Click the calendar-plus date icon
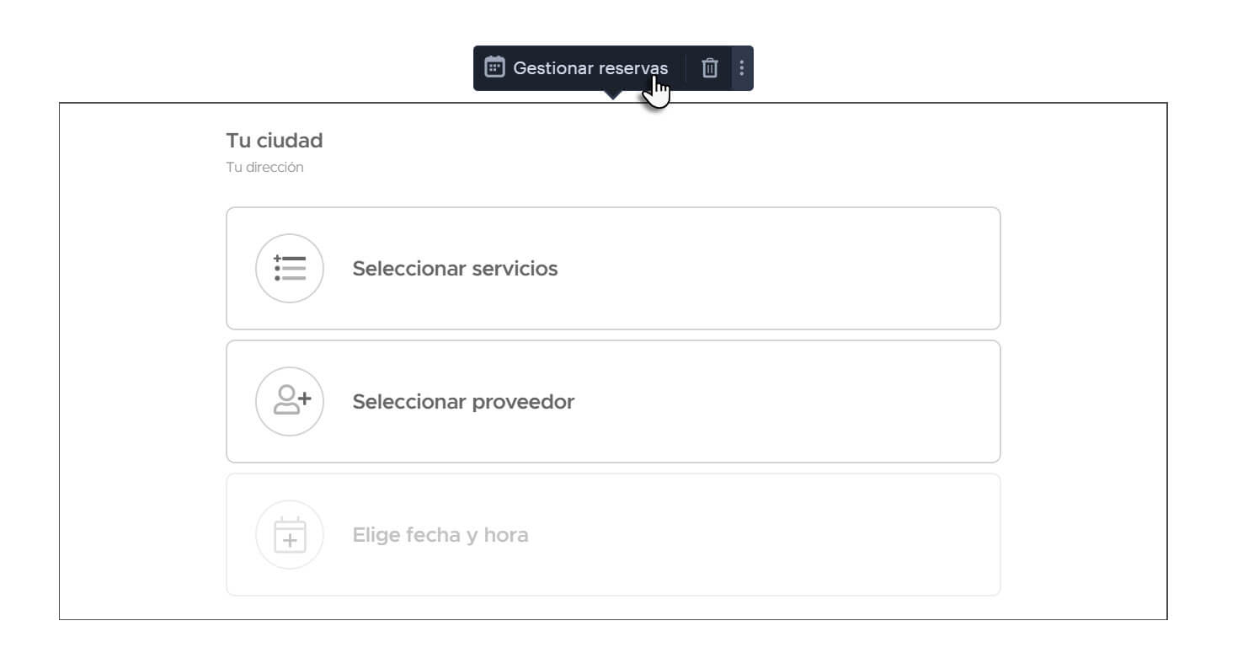 (x=290, y=534)
